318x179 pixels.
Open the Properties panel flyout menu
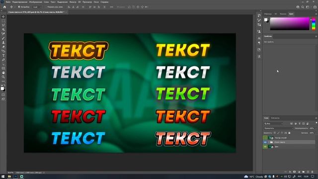pos(316,36)
